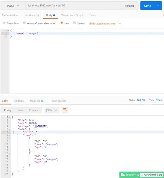View the response Headers (3) tab
This screenshot has height=178, width=164.
[x=37, y=101]
